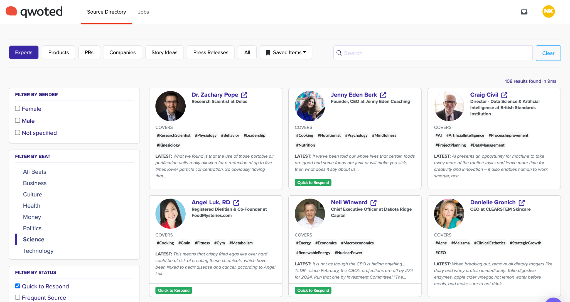Click Craig Civil's profile photo

[449, 106]
